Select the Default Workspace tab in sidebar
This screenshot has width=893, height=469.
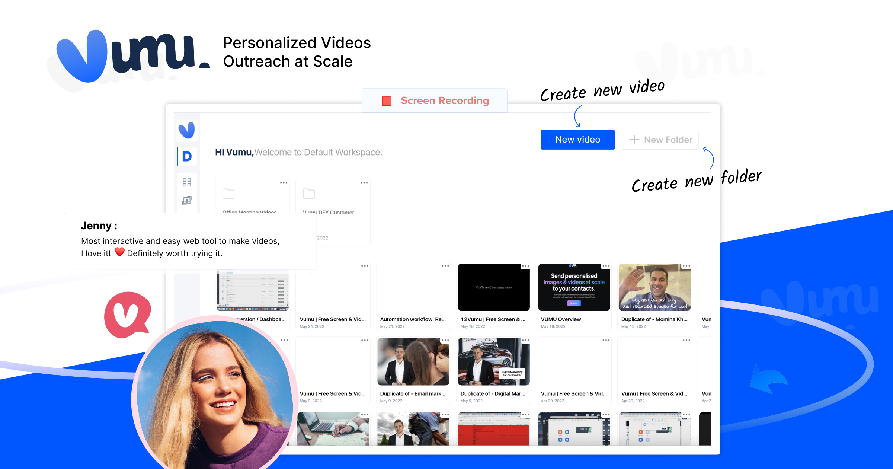coord(187,156)
